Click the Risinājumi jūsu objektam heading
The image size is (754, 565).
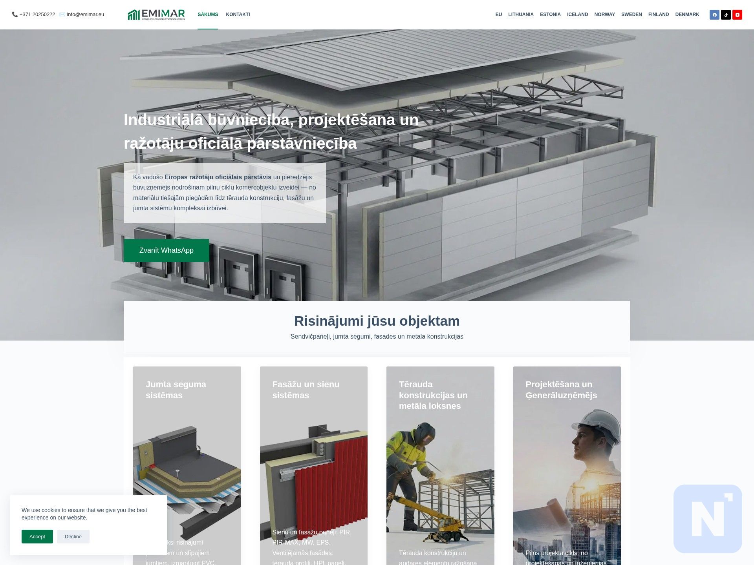[x=377, y=321]
